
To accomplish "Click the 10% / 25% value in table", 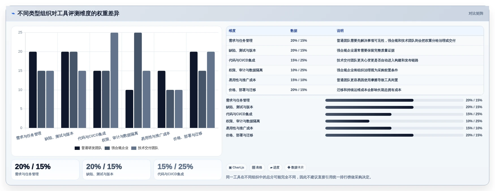I will point(299,70).
